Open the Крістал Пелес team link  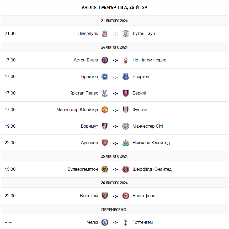84,93
